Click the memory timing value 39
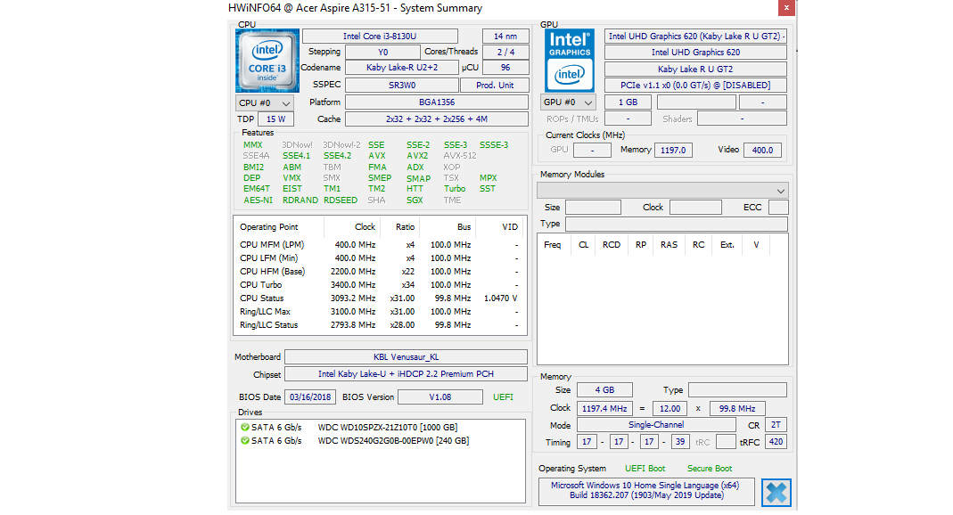Image resolution: width=953 pixels, height=515 pixels. 679,442
